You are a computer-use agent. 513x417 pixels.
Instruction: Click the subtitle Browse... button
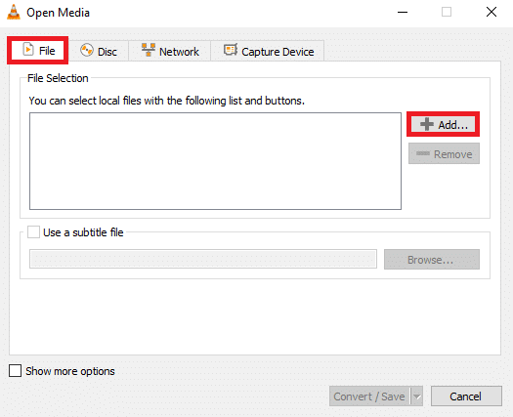point(432,260)
